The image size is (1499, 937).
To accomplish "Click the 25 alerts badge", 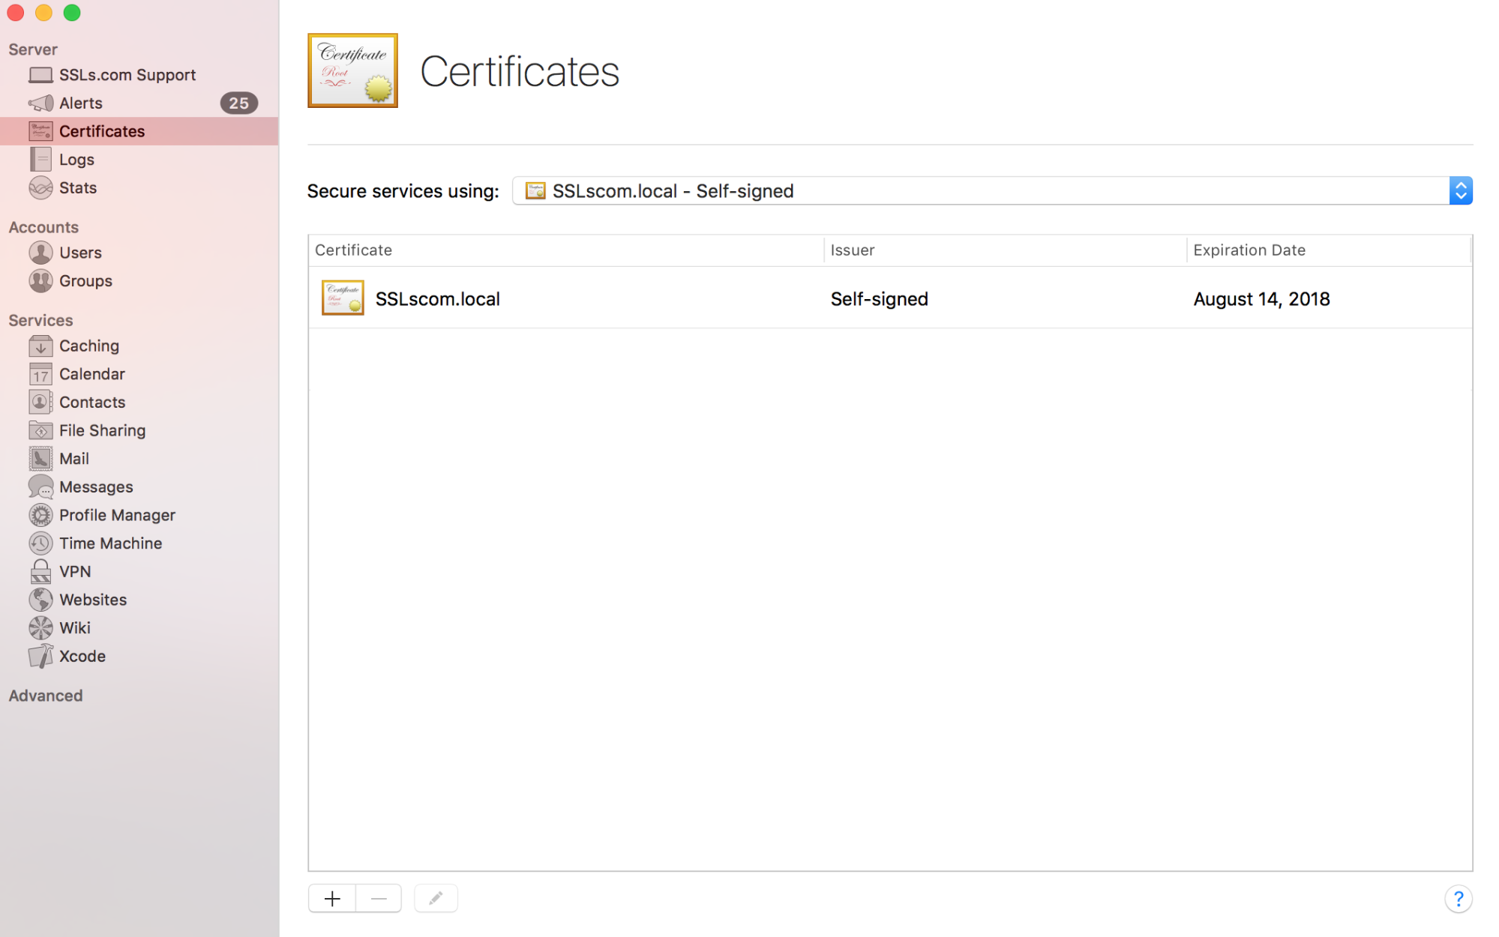I will point(238,103).
